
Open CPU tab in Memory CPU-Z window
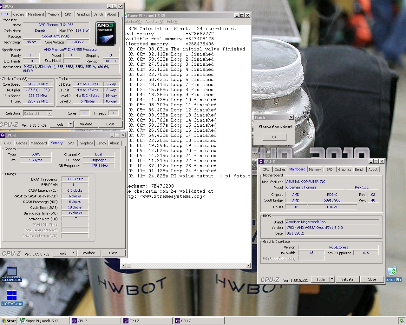coord(8,143)
